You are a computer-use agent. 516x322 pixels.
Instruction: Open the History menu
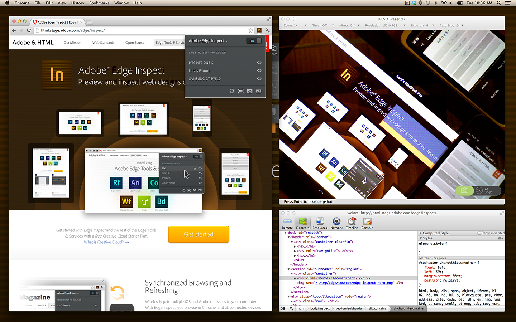point(77,3)
